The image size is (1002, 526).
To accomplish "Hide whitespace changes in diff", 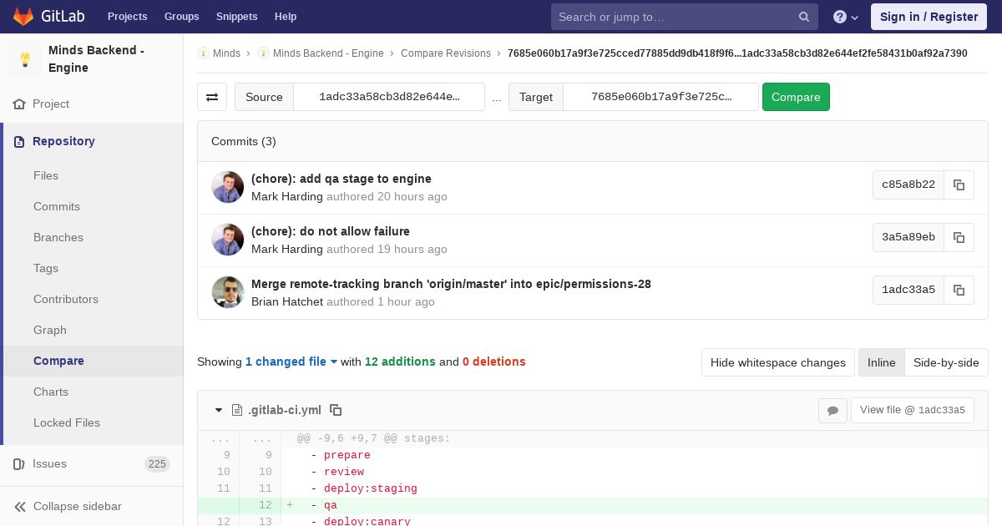I will 778,362.
